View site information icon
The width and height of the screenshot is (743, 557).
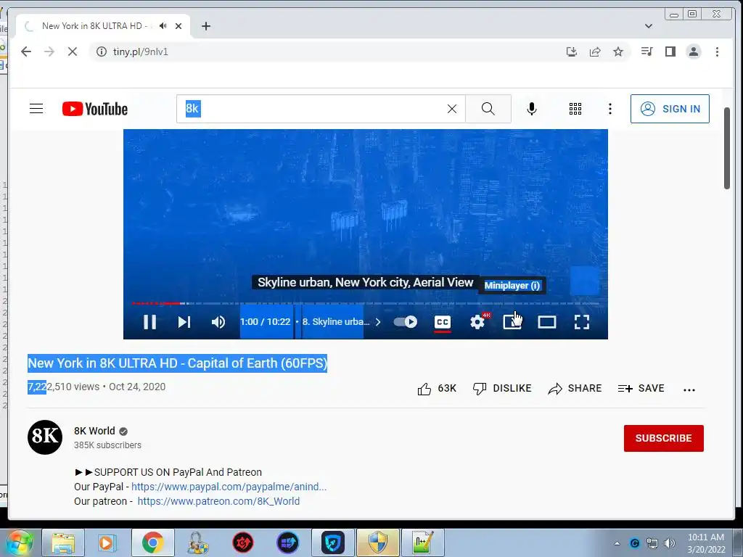[102, 51]
